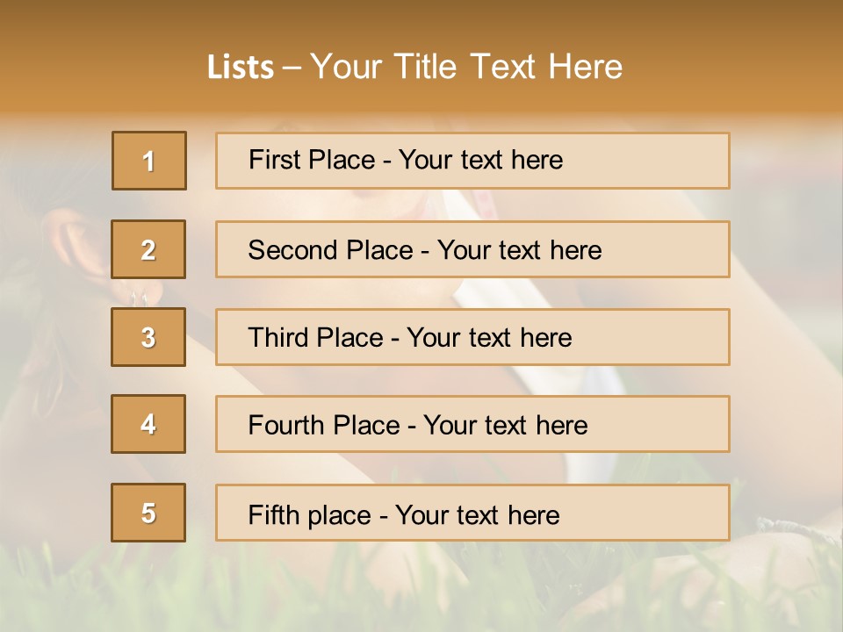The height and width of the screenshot is (632, 843).
Task: Click the words "Fifth place" in bottom row
Action: pyautogui.click(x=309, y=514)
